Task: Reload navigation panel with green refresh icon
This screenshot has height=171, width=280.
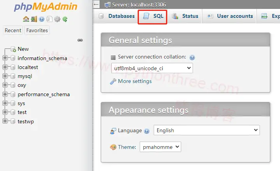Action: pos(65,19)
